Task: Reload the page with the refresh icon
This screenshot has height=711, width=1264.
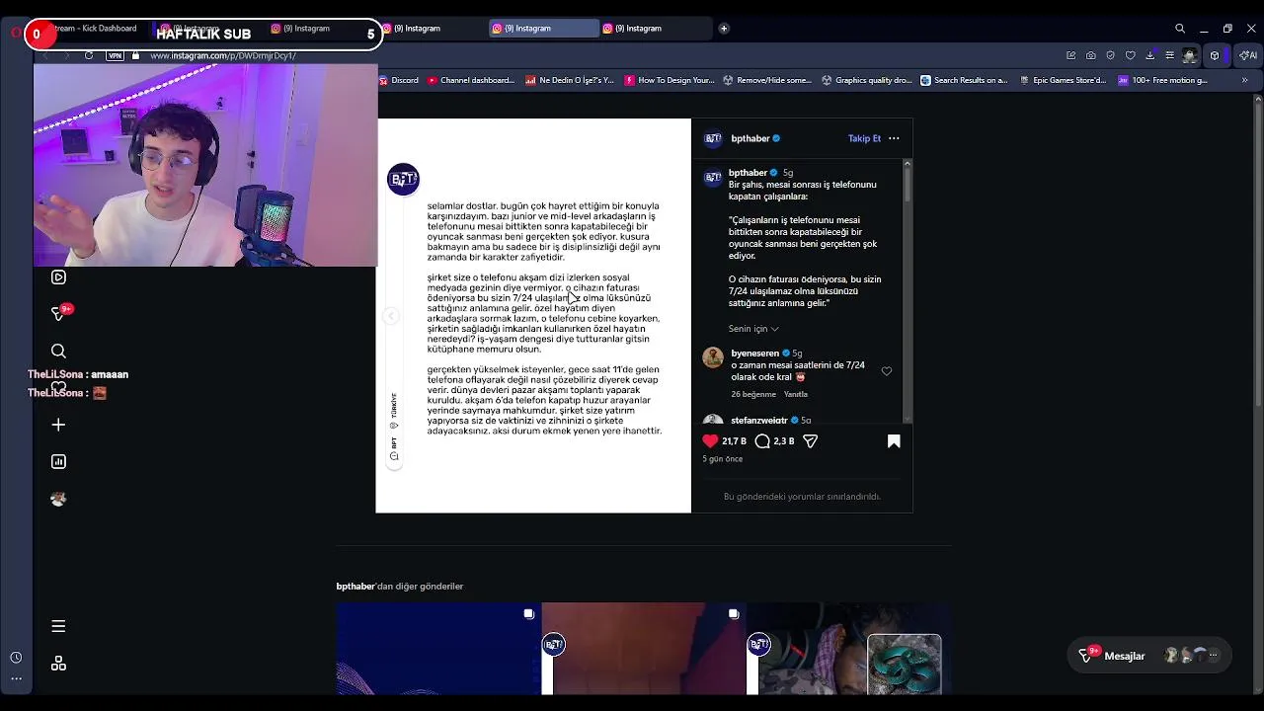Action: [89, 55]
